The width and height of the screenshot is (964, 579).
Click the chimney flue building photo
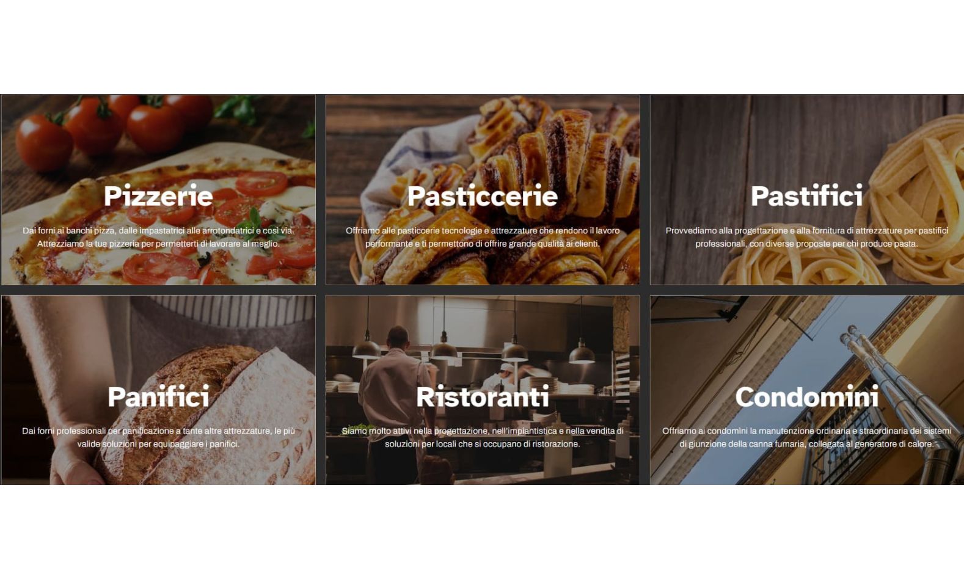pos(807,390)
